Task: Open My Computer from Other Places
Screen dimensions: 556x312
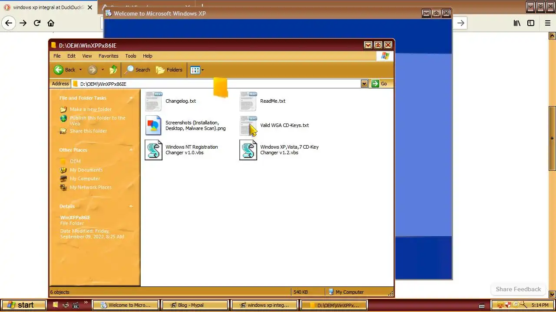Action: (x=85, y=179)
